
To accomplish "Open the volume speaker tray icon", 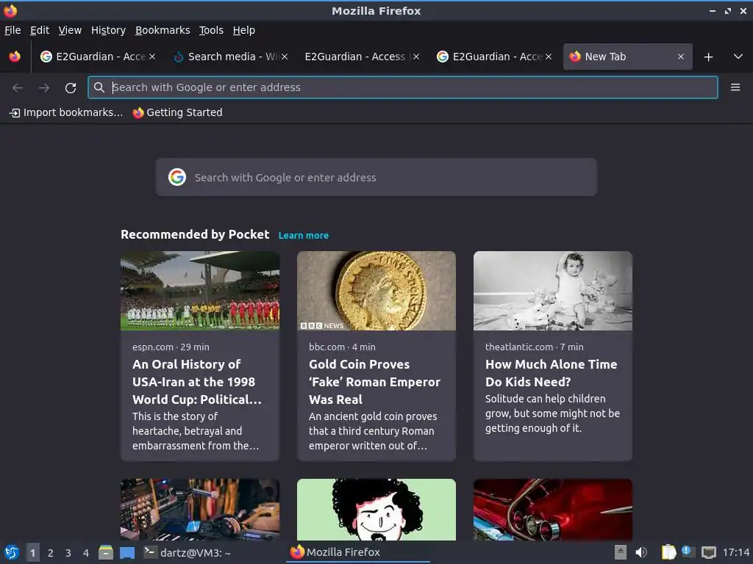I will (x=641, y=552).
